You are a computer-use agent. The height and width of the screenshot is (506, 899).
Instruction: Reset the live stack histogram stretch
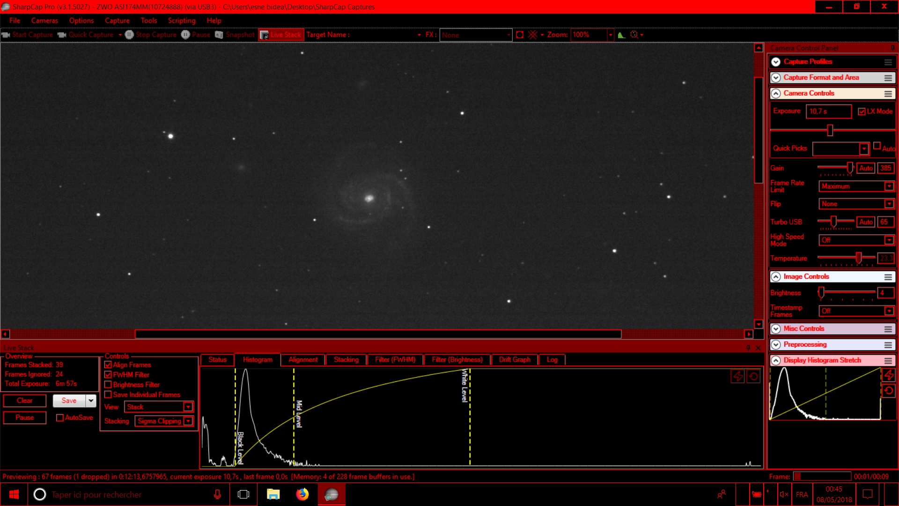(x=753, y=376)
